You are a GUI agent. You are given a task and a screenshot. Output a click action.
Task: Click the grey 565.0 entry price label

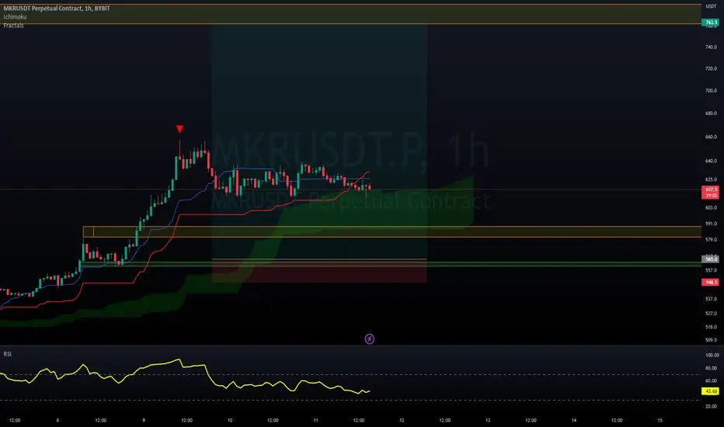coord(710,259)
